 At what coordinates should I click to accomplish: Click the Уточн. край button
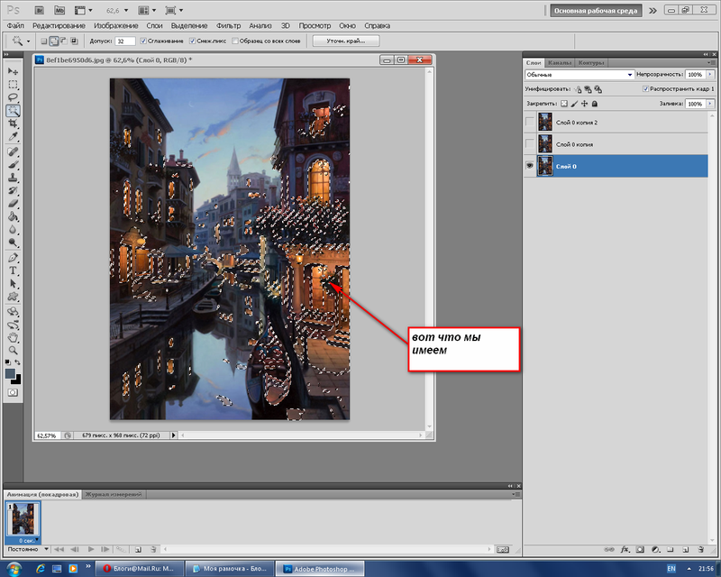[x=346, y=41]
